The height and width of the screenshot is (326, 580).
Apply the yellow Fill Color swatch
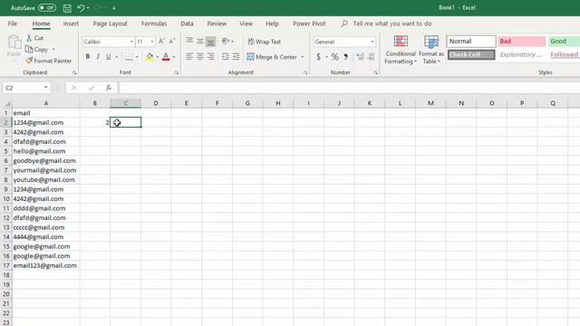(x=150, y=57)
